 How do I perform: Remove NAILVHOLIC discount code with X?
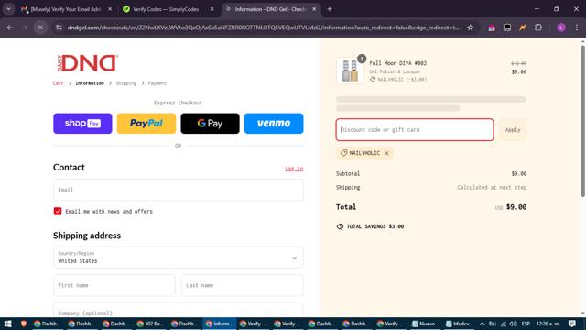point(386,153)
